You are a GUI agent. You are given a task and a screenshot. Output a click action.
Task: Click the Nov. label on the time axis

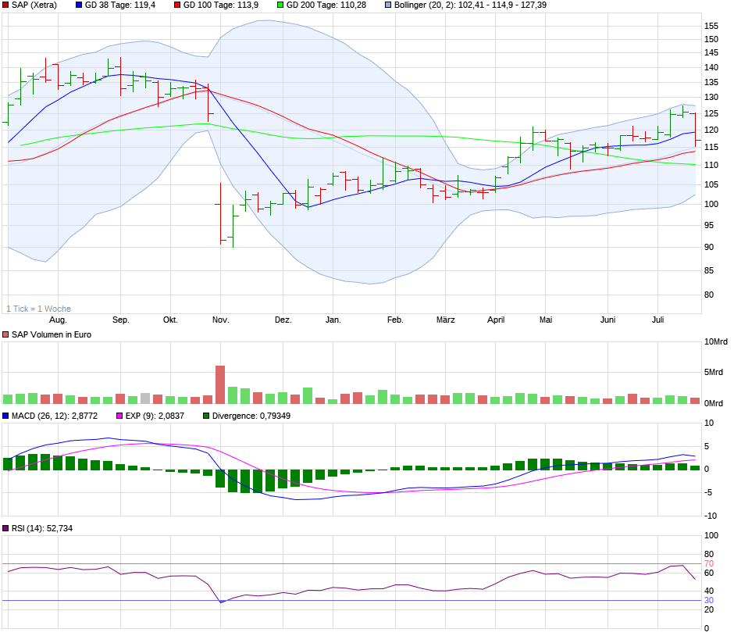click(220, 320)
